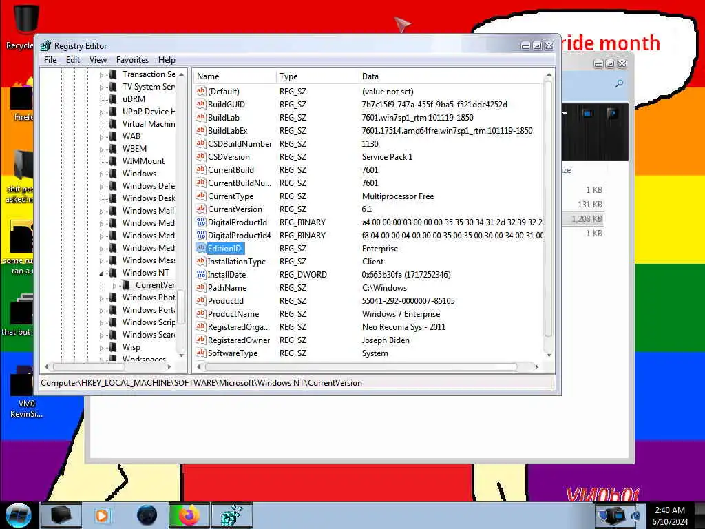Select the EditionID value name
The width and height of the screenshot is (705, 529).
224,248
